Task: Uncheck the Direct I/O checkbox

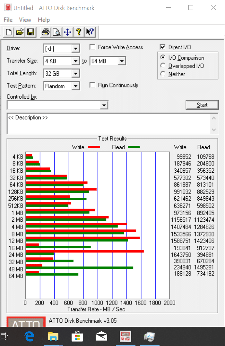Action: click(x=163, y=47)
